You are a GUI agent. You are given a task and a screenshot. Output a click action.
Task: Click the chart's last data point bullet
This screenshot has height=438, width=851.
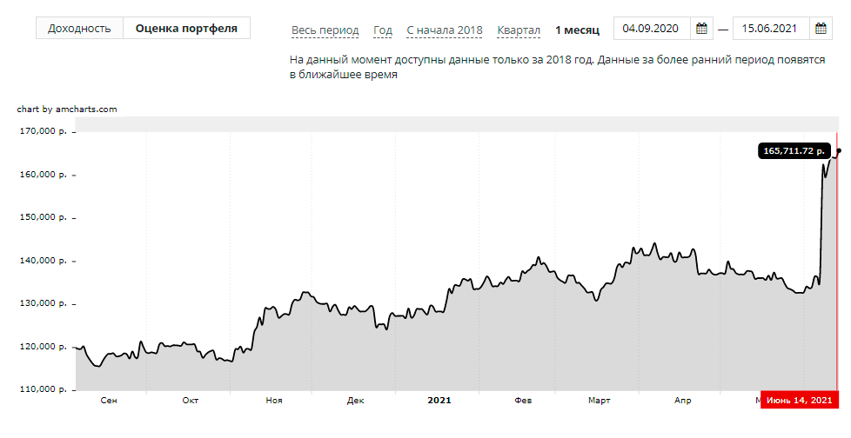[839, 150]
